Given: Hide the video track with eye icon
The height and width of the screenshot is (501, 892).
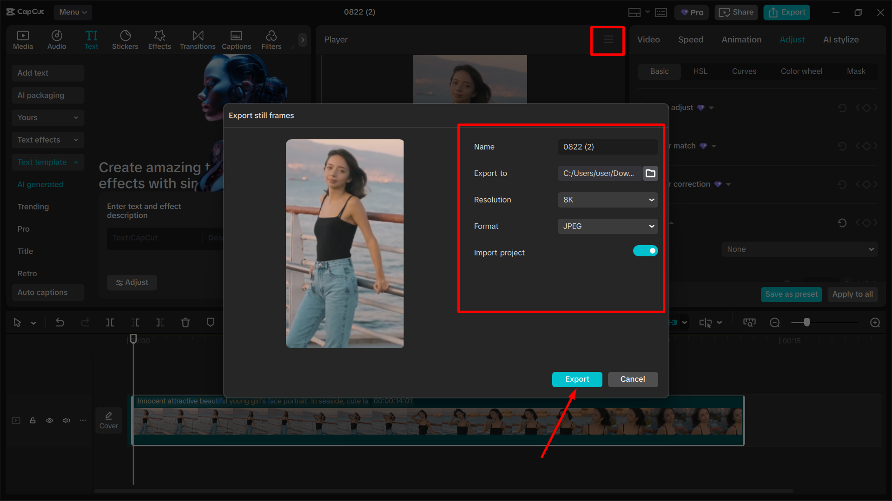Looking at the screenshot, I should tap(49, 421).
